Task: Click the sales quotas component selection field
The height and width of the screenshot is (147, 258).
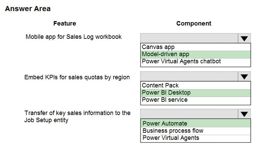Action: (x=189, y=76)
